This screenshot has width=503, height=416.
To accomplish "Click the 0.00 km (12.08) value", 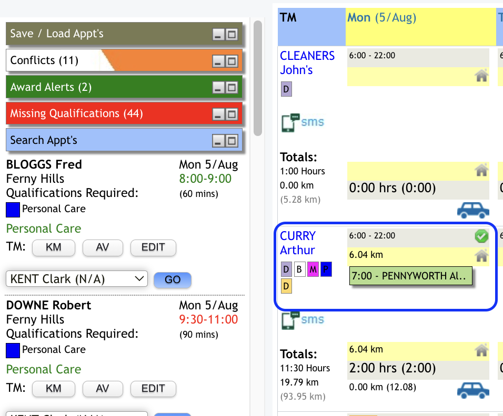I will click(383, 387).
